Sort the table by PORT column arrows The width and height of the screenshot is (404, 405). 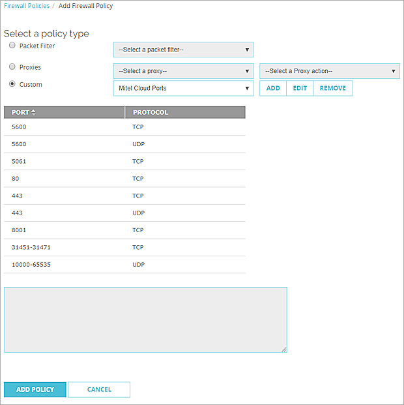click(x=34, y=112)
